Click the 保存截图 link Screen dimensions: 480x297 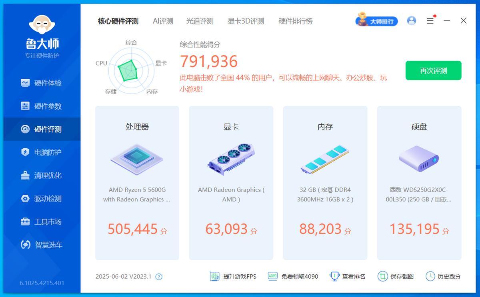click(x=396, y=276)
